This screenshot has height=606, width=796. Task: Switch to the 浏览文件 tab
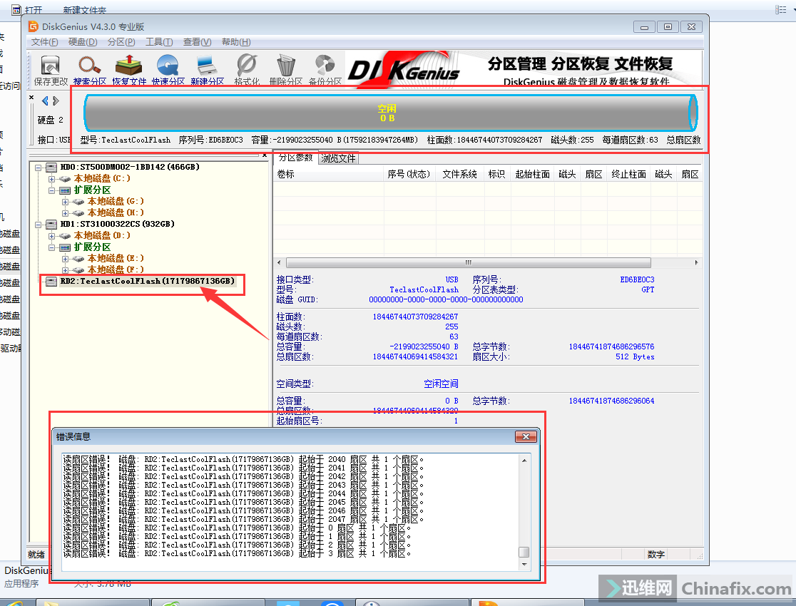(x=338, y=158)
